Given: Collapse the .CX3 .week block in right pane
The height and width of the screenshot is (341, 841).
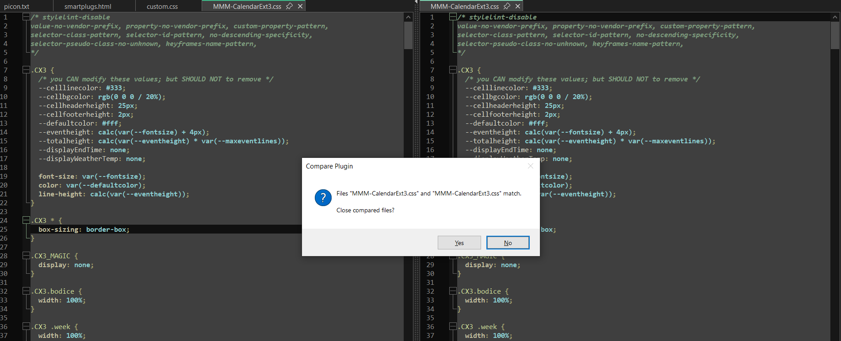Looking at the screenshot, I should (453, 326).
